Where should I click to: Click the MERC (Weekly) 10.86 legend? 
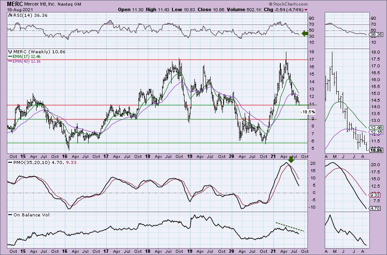37,52
